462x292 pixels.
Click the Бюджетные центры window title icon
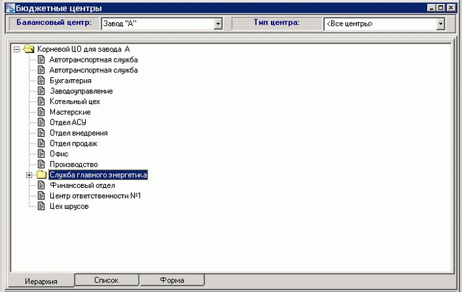tap(10, 8)
